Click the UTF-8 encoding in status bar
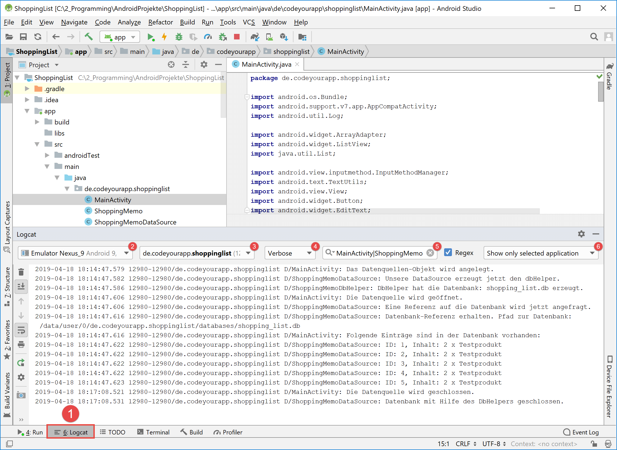The image size is (617, 450). [494, 444]
